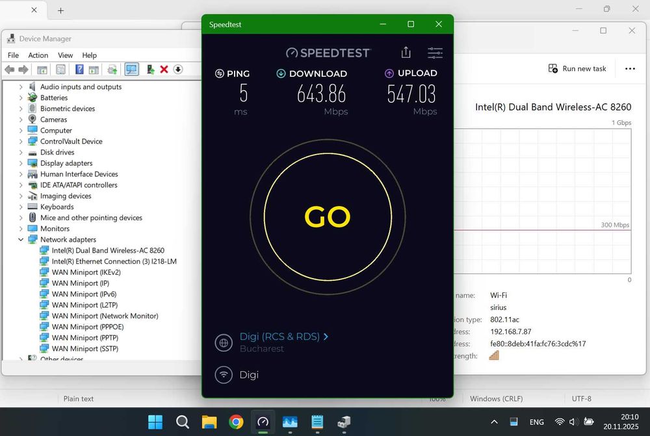Image resolution: width=650 pixels, height=436 pixels.
Task: Open the three-dot more menu in Task Manager
Action: point(630,69)
